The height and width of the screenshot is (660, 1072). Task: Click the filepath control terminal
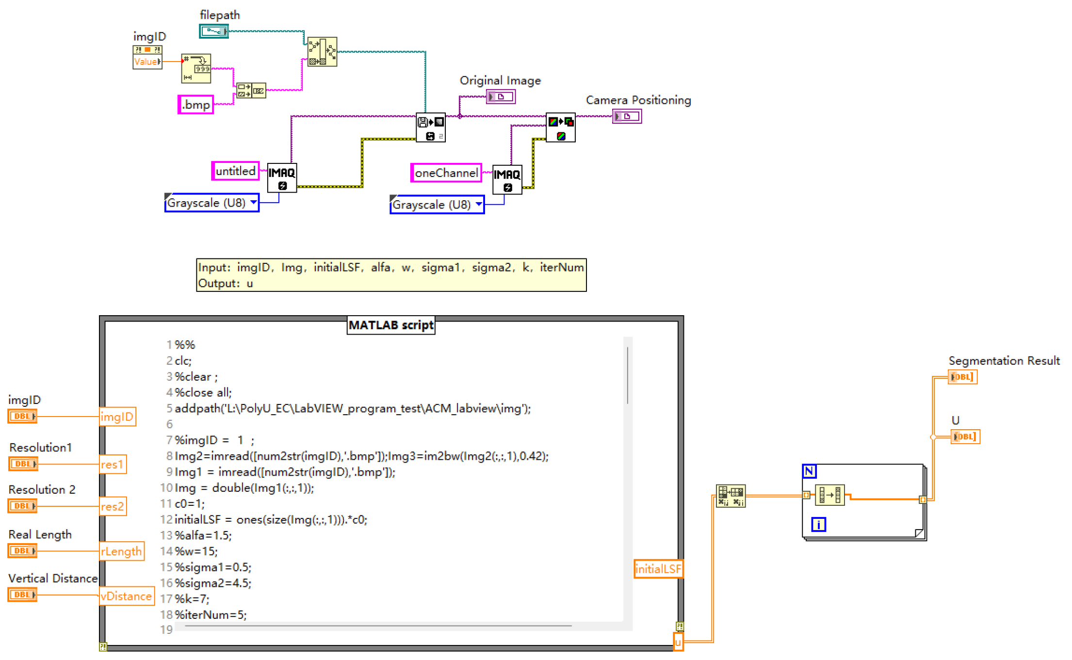214,32
